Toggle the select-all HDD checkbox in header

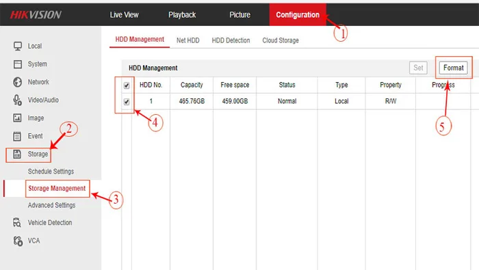point(127,85)
